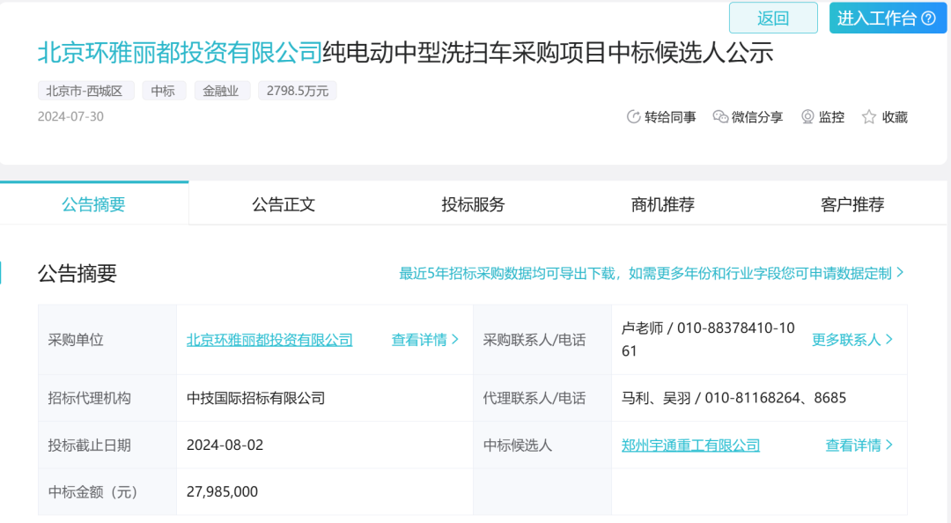Click the 微信分享 WeChat icon
Image resolution: width=951 pixels, height=523 pixels.
coord(720,117)
